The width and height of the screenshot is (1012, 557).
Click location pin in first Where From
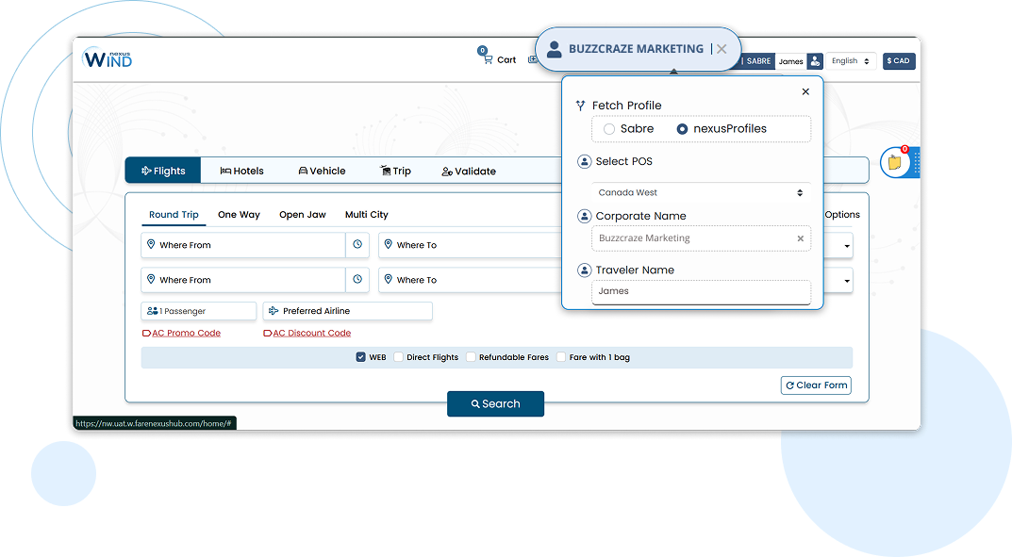tap(151, 244)
